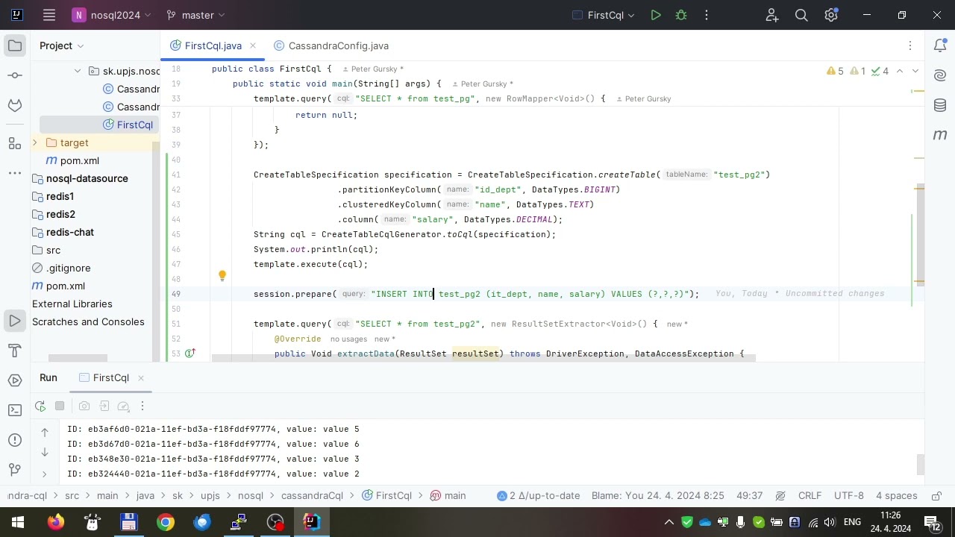The width and height of the screenshot is (955, 537).
Task: Open Run tool window sidebar icon
Action: coord(15,321)
